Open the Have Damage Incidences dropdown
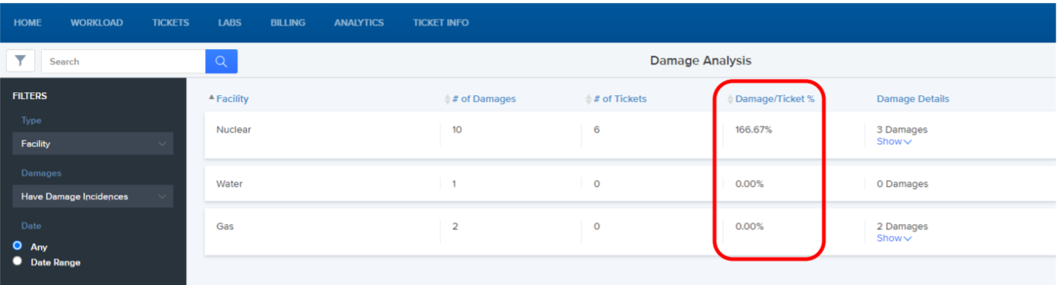The width and height of the screenshot is (1060, 285). (x=93, y=196)
